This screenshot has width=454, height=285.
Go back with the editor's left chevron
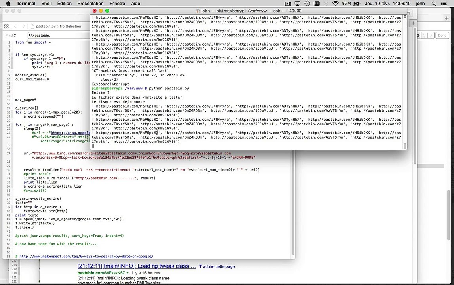pos(15,27)
